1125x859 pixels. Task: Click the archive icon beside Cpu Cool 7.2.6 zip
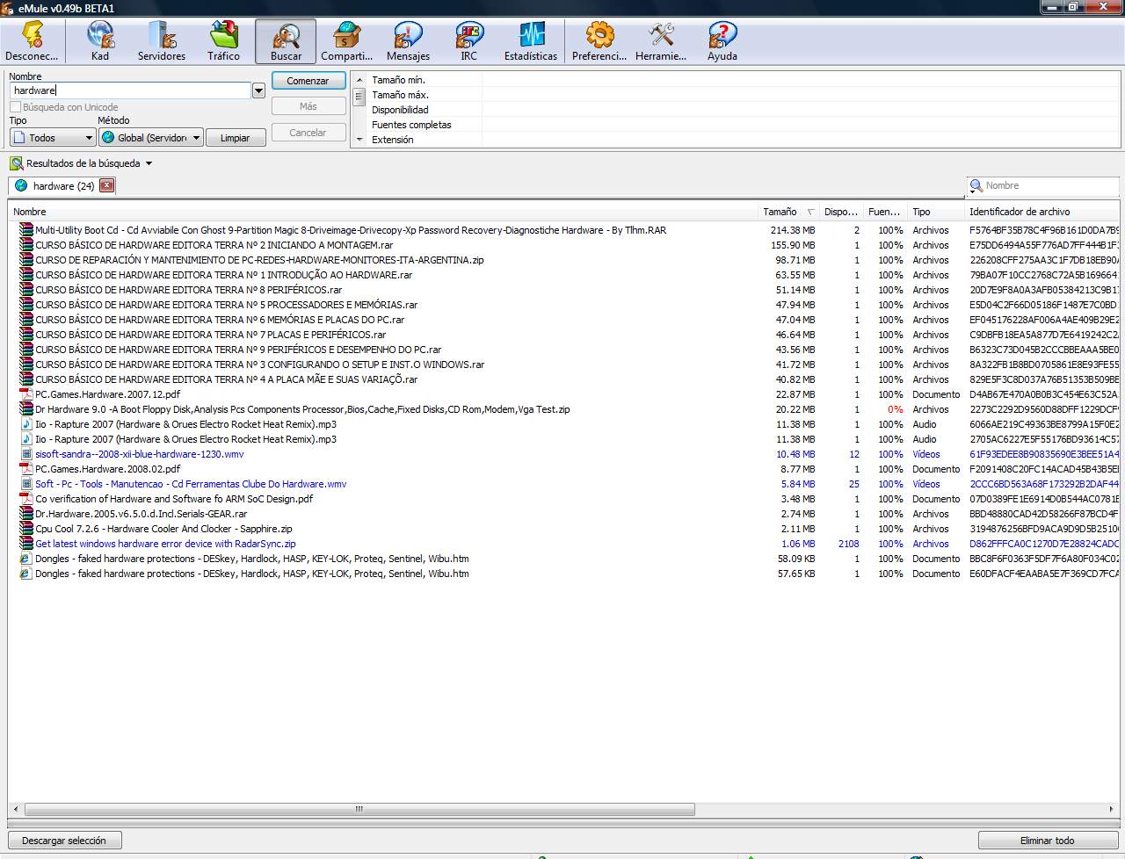pyautogui.click(x=26, y=529)
